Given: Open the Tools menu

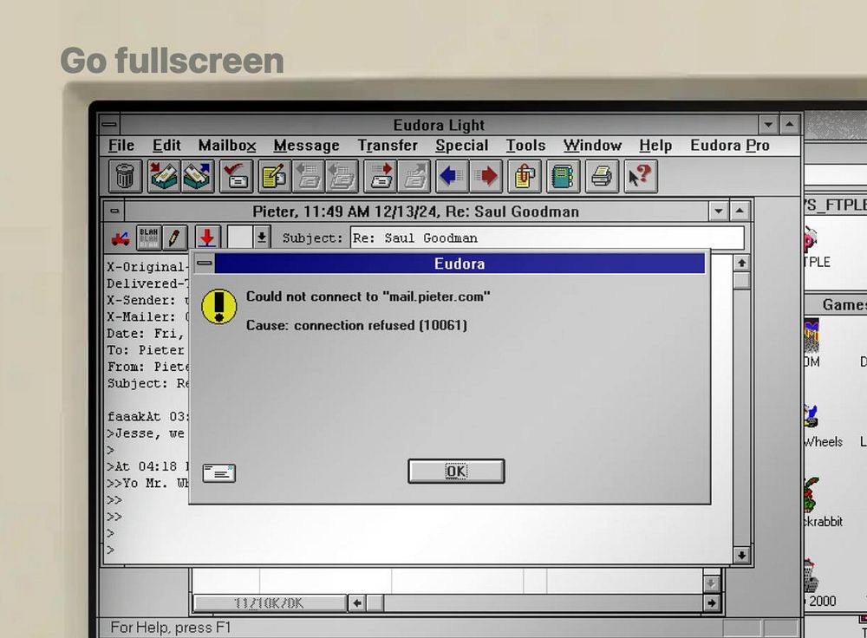Looking at the screenshot, I should point(526,146).
